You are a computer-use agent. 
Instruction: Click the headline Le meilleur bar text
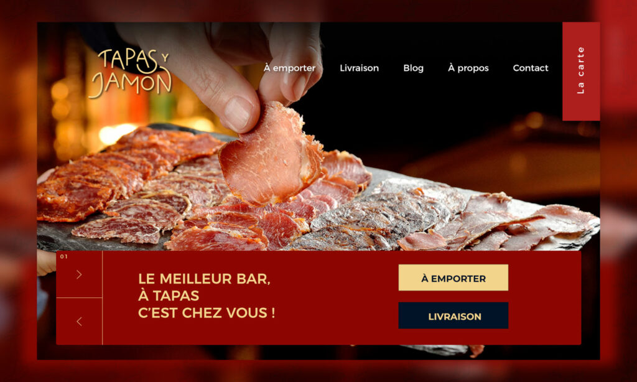[204, 279]
